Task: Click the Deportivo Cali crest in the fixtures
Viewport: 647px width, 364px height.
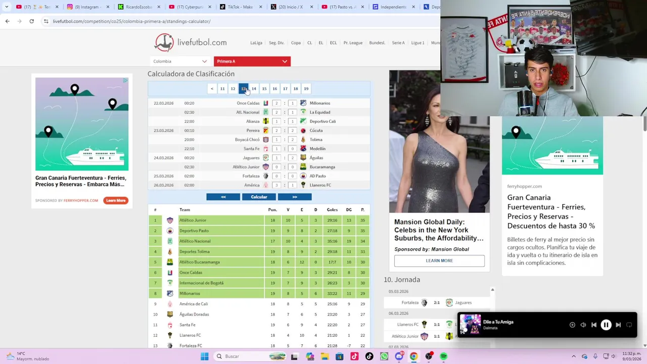Action: (x=303, y=121)
